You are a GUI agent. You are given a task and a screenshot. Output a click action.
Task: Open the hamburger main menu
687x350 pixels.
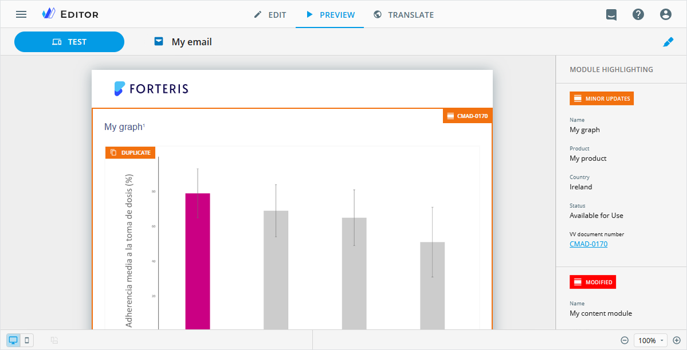point(21,14)
